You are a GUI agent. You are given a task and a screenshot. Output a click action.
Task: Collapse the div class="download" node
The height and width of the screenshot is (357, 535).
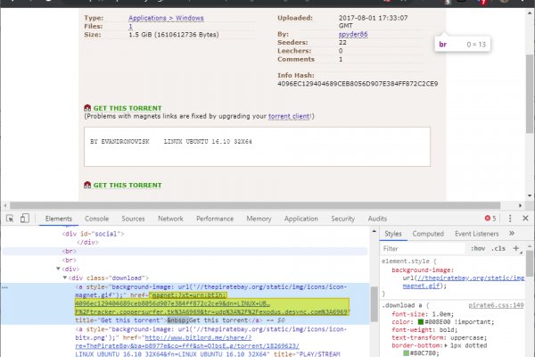tap(65, 278)
